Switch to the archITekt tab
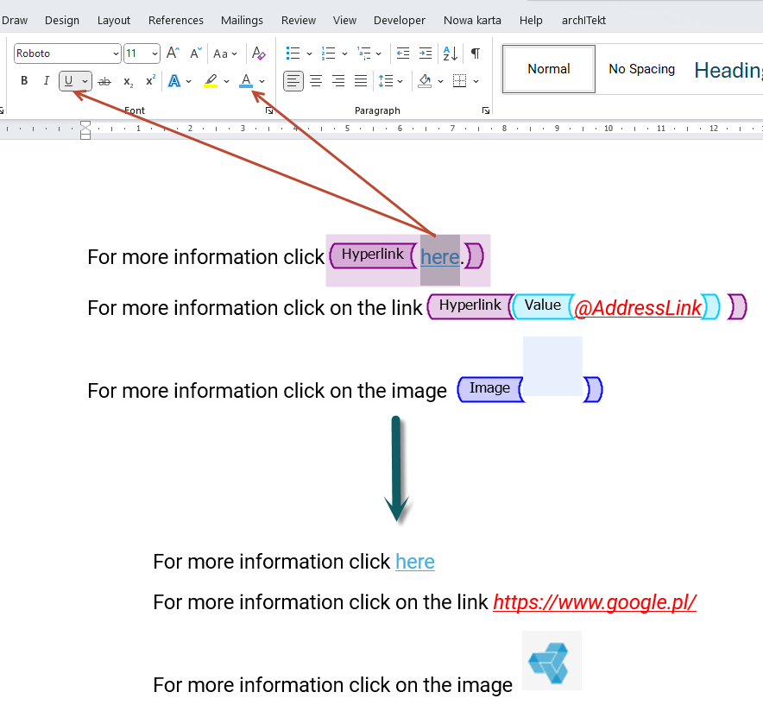Viewport: 763px width, 711px height. [583, 21]
